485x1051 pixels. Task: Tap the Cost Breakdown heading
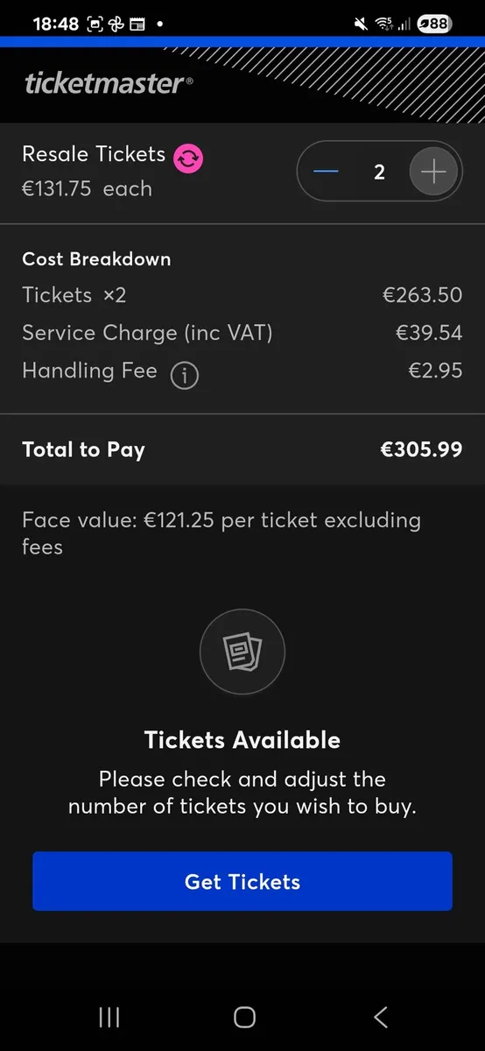96,259
